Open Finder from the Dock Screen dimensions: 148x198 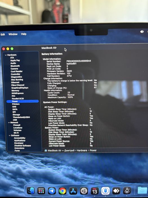(30, 191)
